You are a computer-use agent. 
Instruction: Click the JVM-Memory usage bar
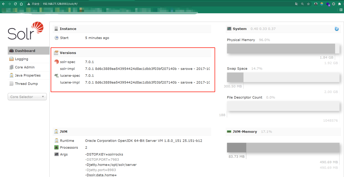pyautogui.click(x=283, y=147)
